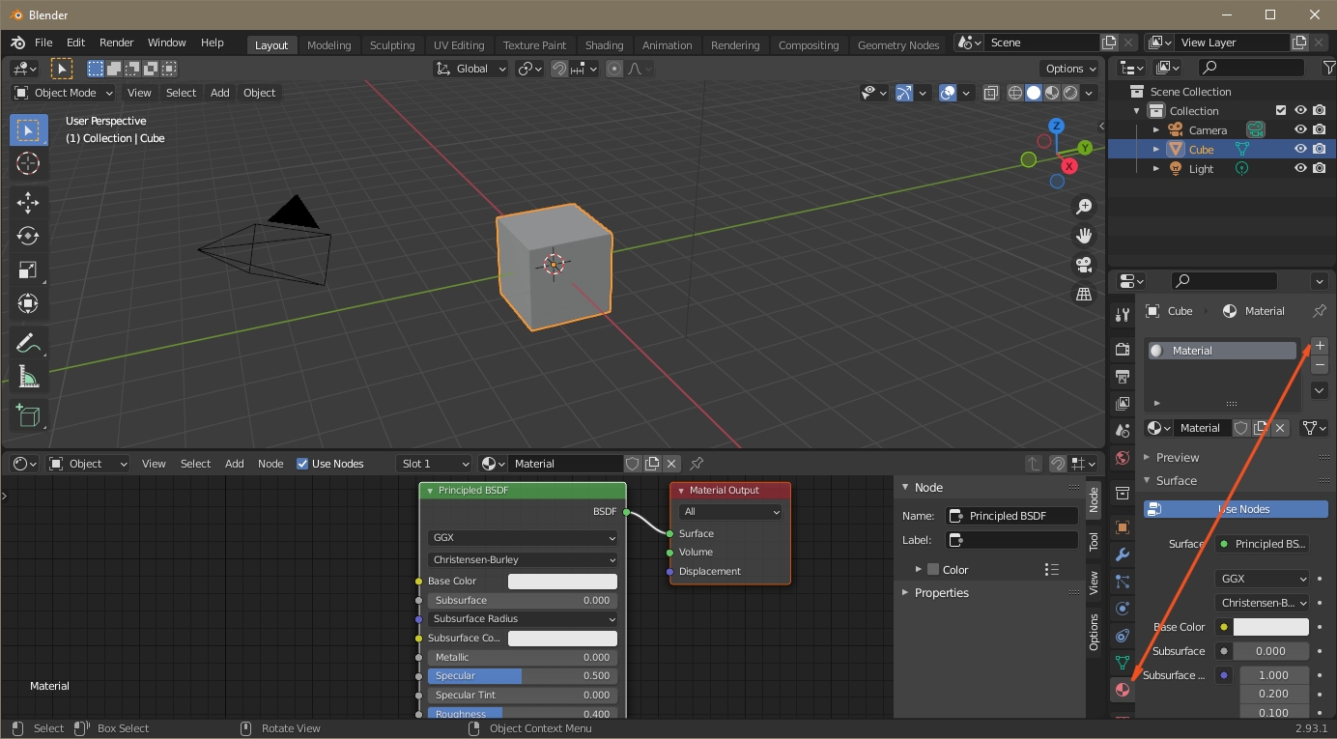The width and height of the screenshot is (1337, 739).
Task: Select the Rotate tool
Action: tap(28, 236)
